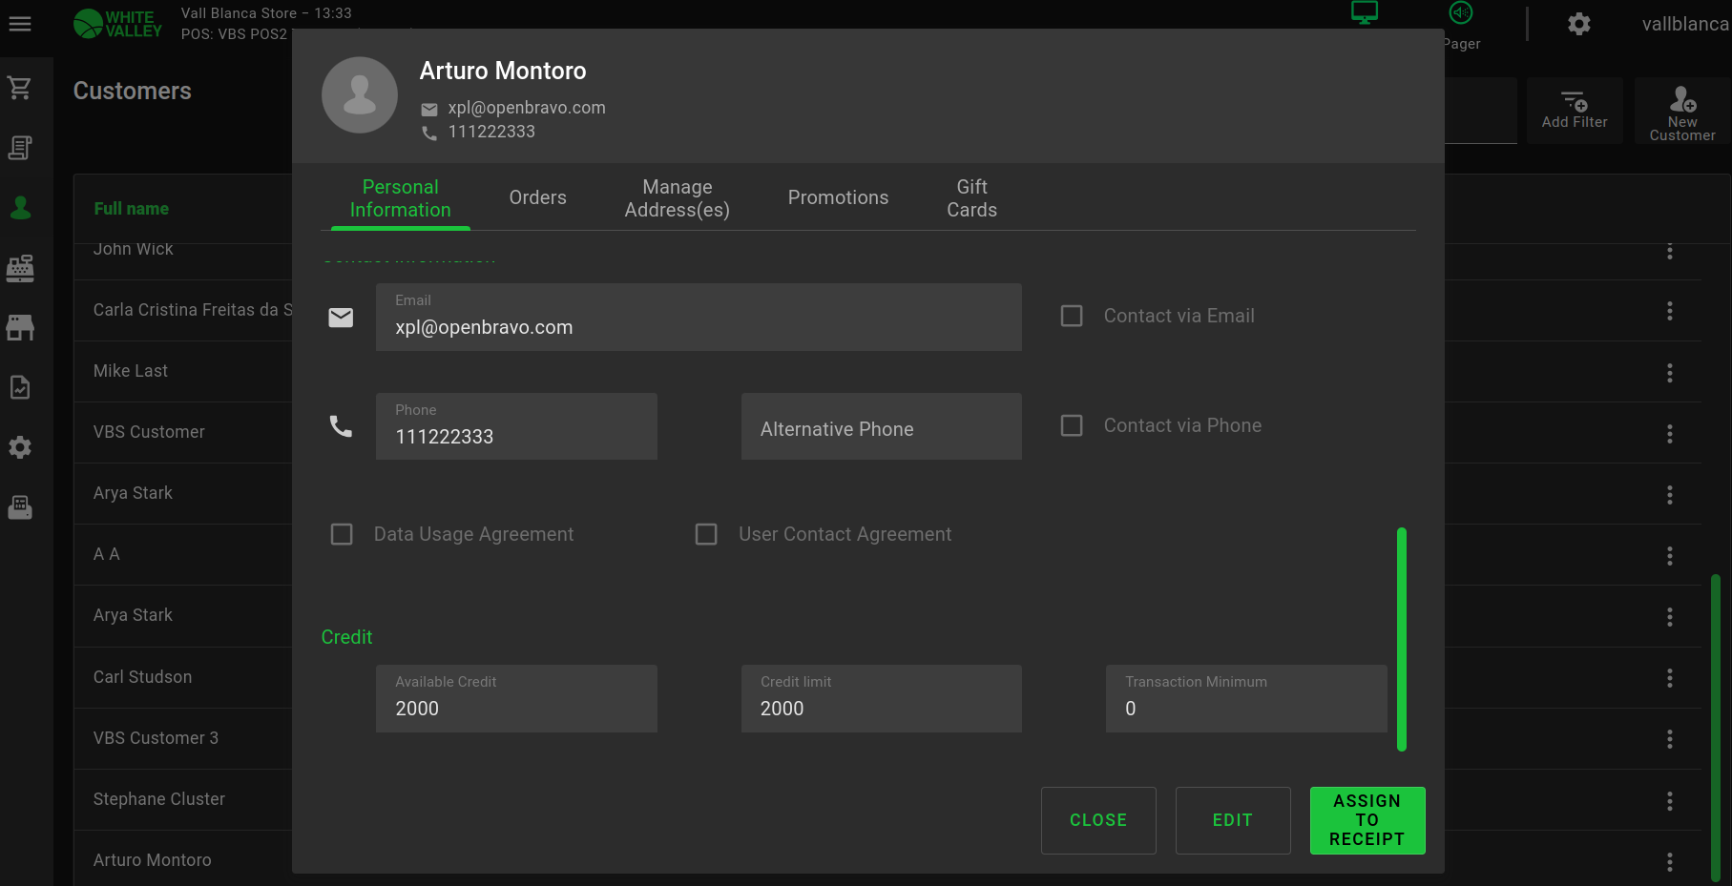Open the store sidebar icon

pos(20,328)
